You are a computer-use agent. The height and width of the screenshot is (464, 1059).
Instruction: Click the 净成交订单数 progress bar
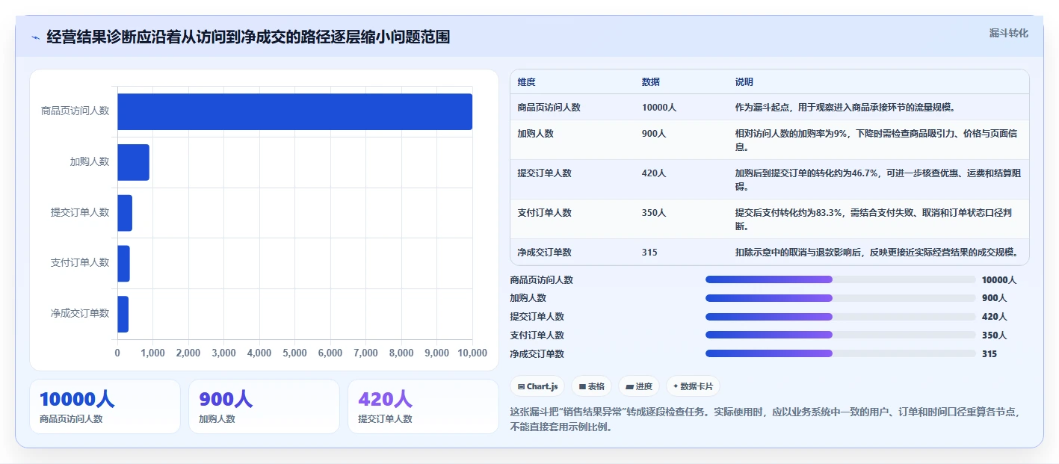click(841, 353)
